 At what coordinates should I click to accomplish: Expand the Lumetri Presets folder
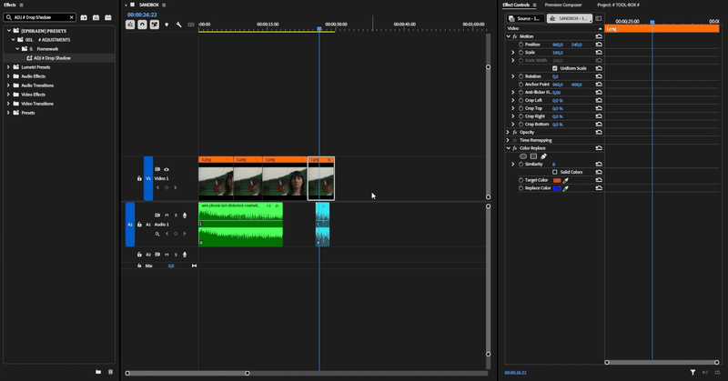[x=8, y=67]
